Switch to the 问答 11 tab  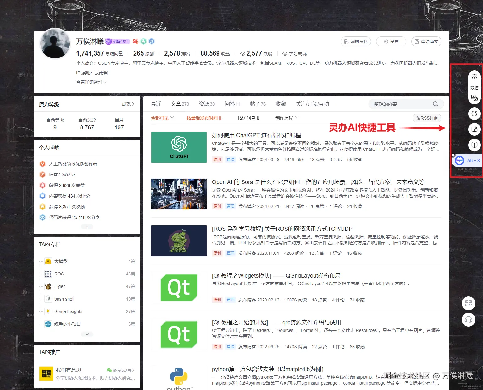point(232,104)
